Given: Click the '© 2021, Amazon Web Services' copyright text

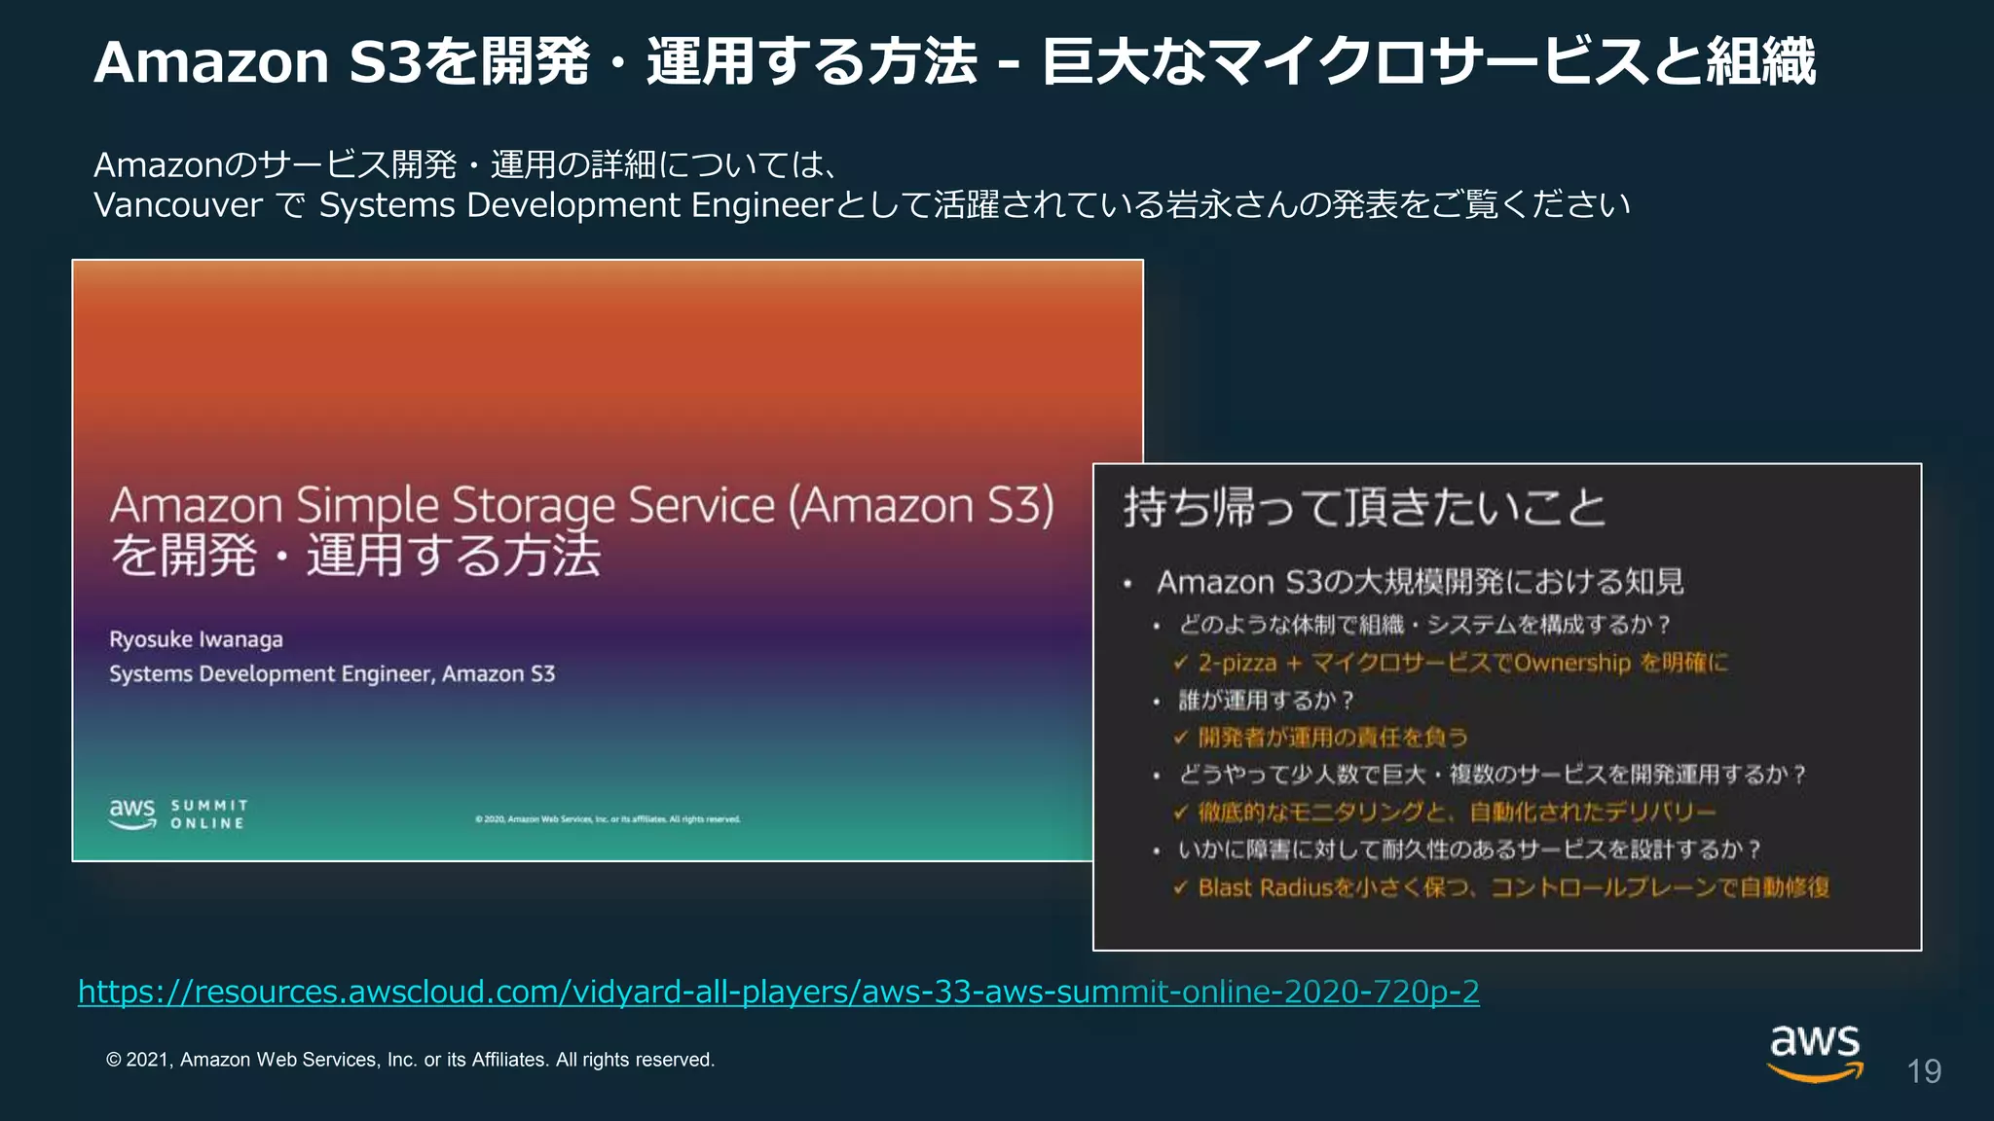Looking at the screenshot, I should [410, 1060].
